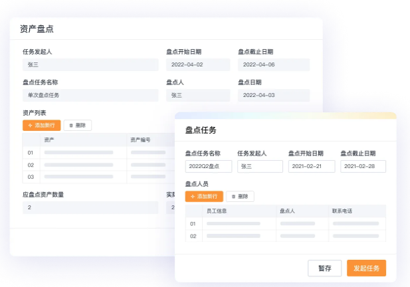Click 盘点任务 window title

[201, 130]
